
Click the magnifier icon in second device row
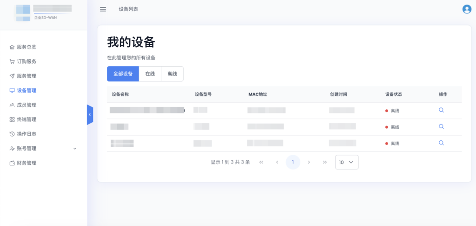tap(441, 126)
